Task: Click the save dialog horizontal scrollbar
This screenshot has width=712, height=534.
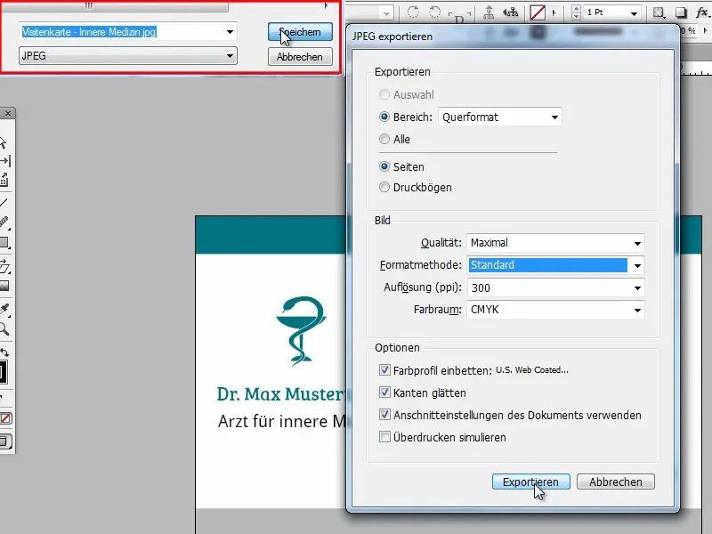Action: click(114, 6)
